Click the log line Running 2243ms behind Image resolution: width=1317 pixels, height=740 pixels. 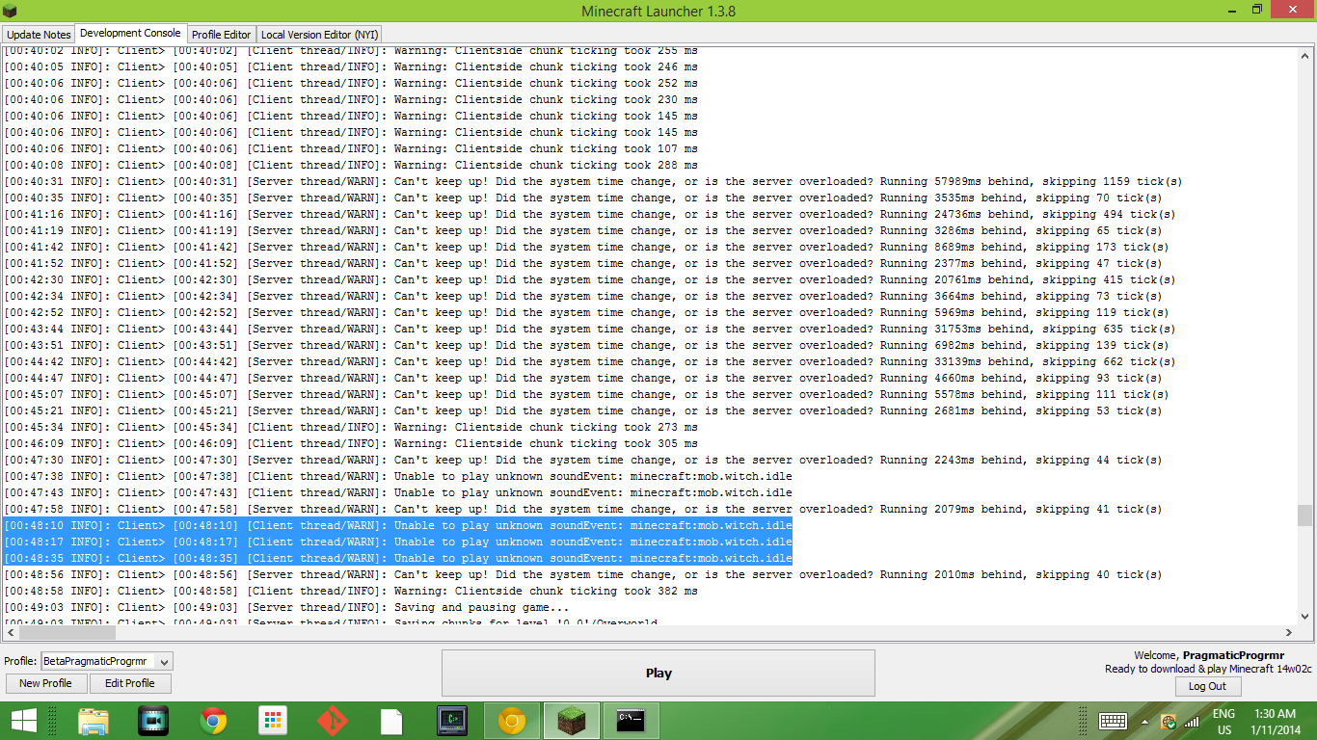point(583,460)
